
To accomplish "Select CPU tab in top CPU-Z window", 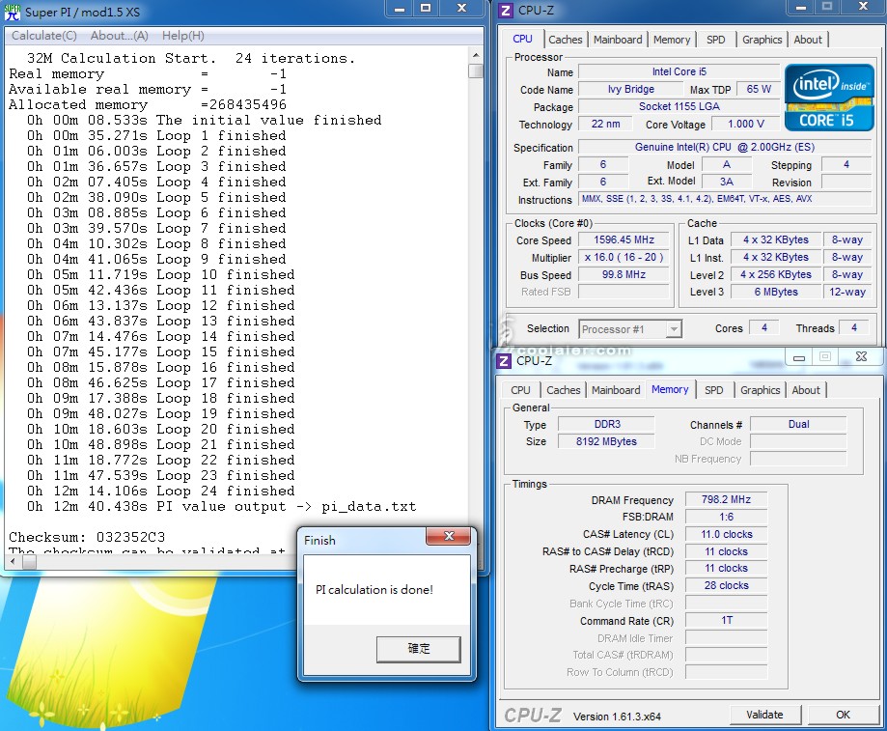I will point(523,39).
